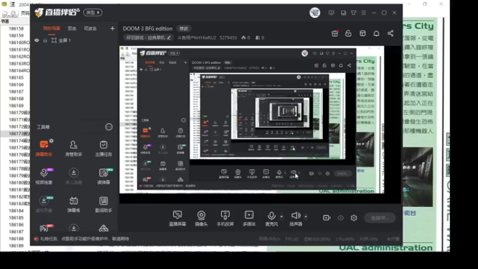Select bookmark 186188 in background window

point(16,239)
